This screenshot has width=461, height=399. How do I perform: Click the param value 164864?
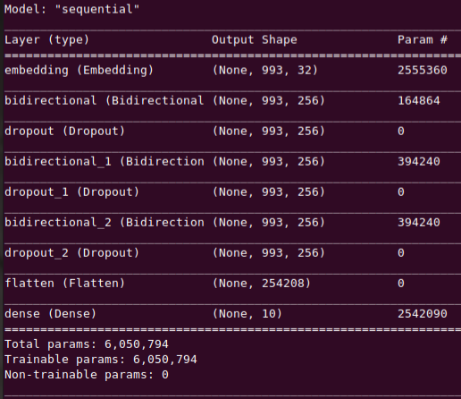419,101
